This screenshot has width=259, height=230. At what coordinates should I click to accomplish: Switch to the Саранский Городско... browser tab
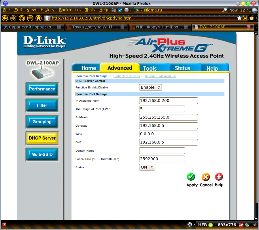pos(33,27)
